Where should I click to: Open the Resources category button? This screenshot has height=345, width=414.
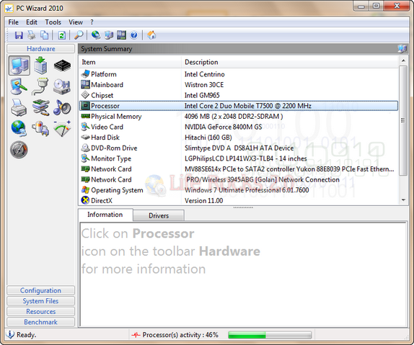[40, 311]
